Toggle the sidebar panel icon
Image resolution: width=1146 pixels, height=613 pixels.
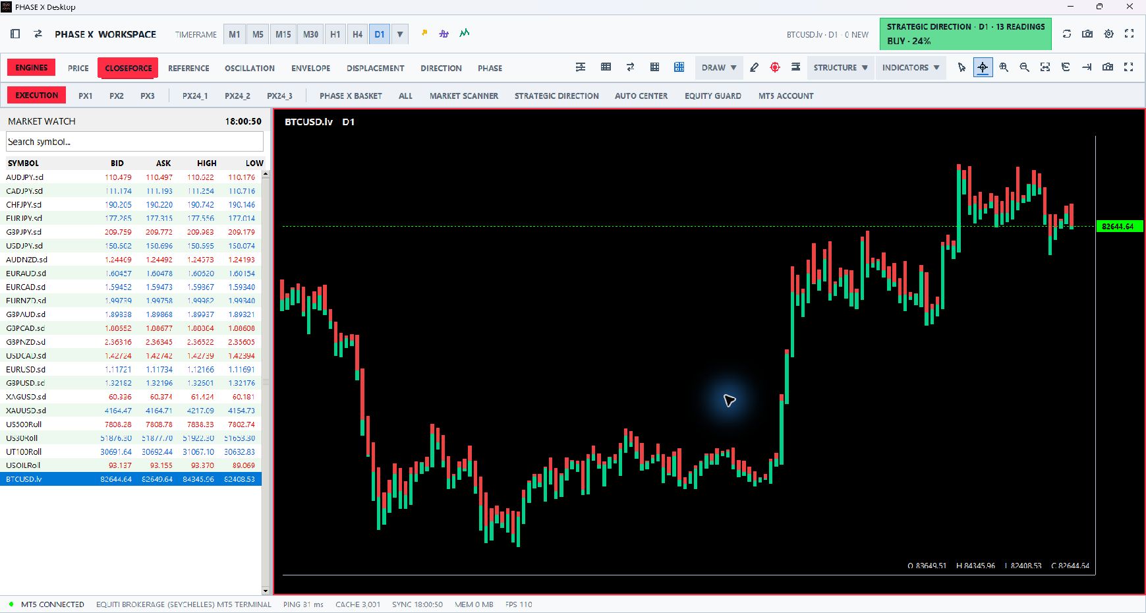point(16,34)
